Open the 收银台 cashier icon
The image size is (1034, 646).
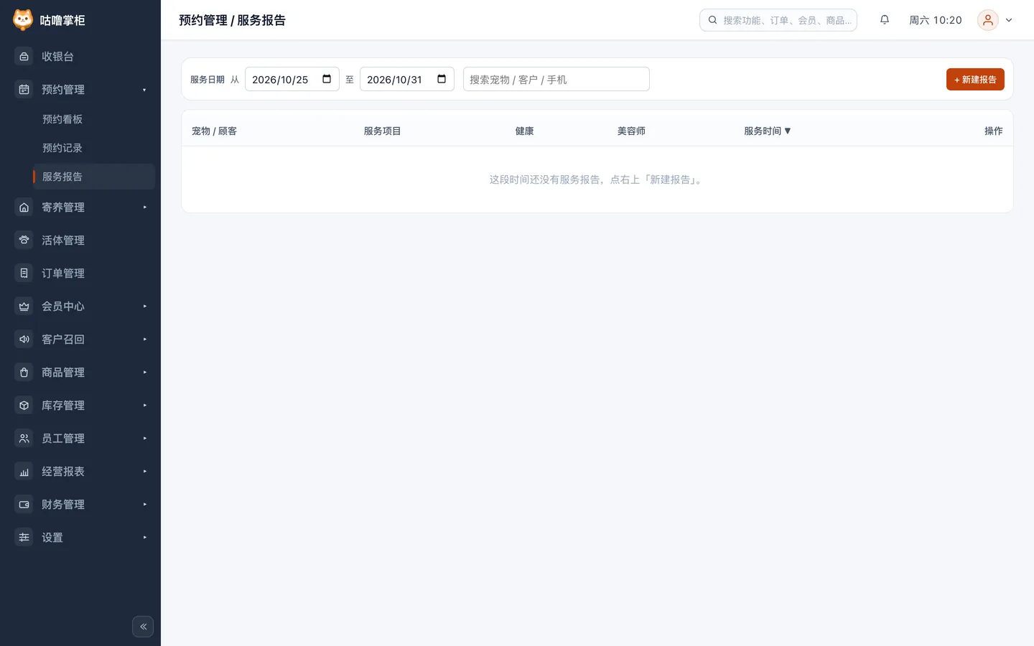24,57
